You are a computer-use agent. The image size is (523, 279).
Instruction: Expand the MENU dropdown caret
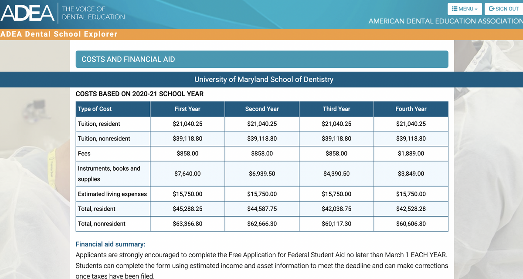tap(476, 9)
